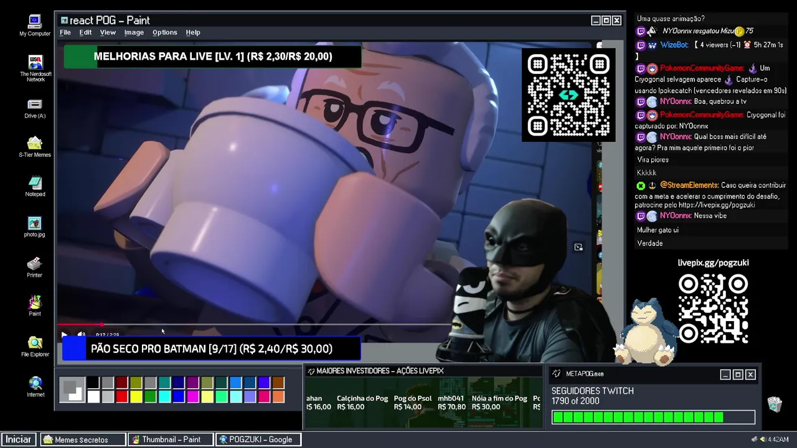The height and width of the screenshot is (448, 797).
Task: Open the Edit menu in Paint
Action: click(85, 32)
